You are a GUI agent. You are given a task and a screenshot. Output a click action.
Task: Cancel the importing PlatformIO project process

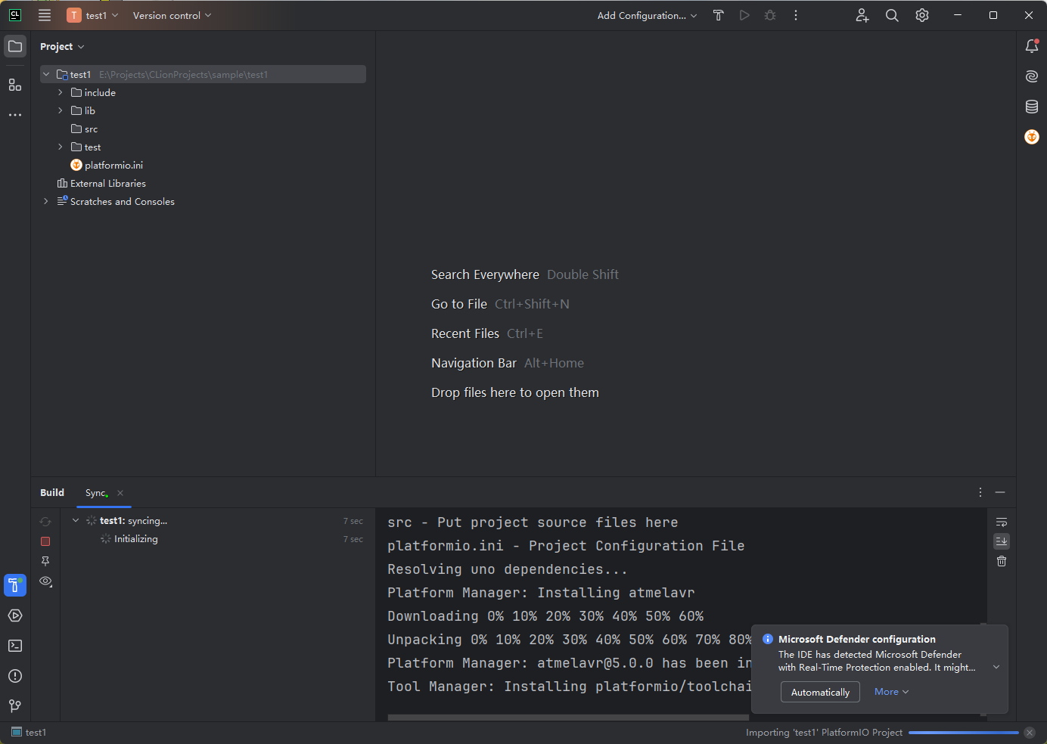pyautogui.click(x=1030, y=733)
